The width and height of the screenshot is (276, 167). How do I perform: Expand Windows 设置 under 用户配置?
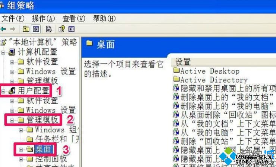point(12,110)
